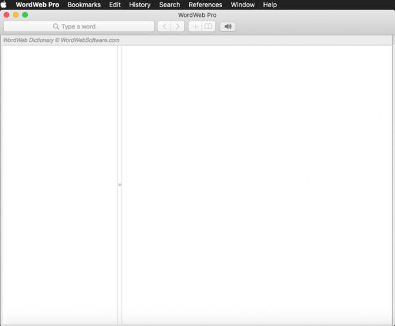
Task: Click the pane splitter handle
Action: coord(119,185)
